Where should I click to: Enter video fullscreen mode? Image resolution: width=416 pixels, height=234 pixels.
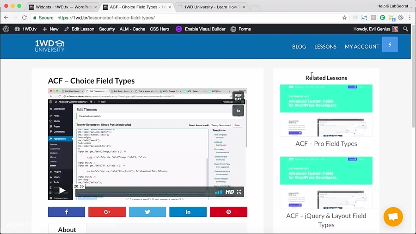point(239,191)
